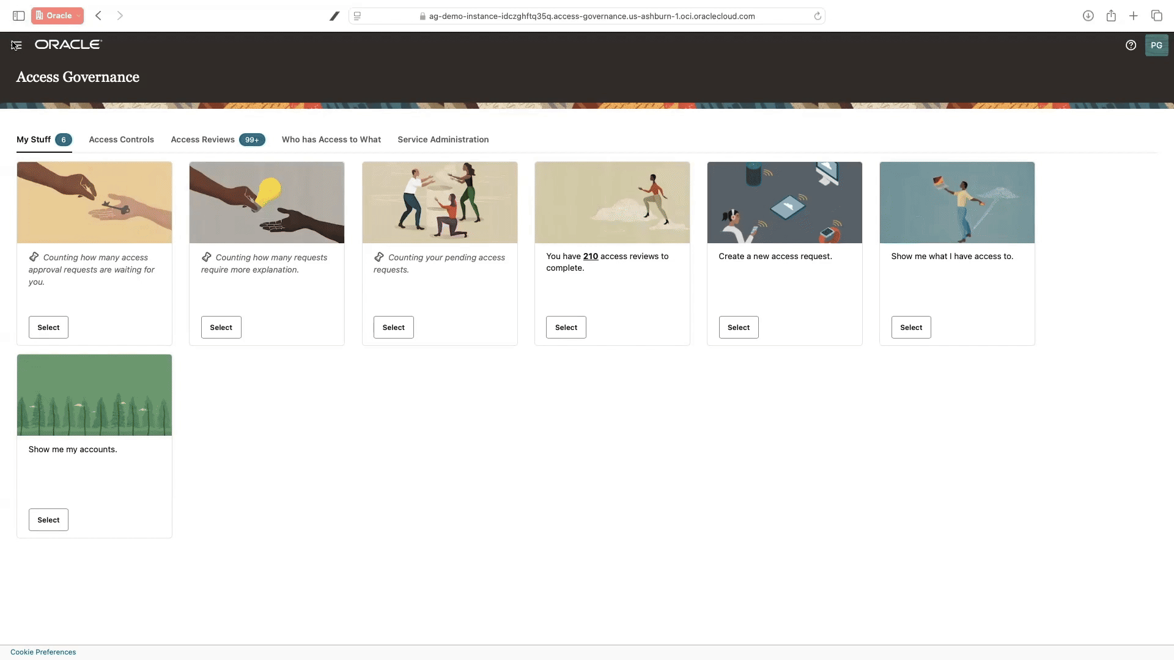Click the padlock icon in the address bar
Image resolution: width=1174 pixels, height=660 pixels.
(423, 16)
